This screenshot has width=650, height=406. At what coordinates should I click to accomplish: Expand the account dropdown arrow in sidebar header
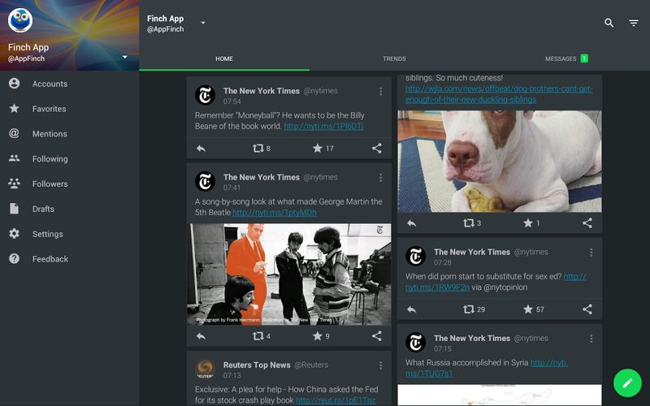pos(125,57)
